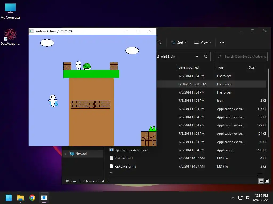
Task: Click the delete trash icon in Explorer toolbar
Action: click(x=159, y=42)
